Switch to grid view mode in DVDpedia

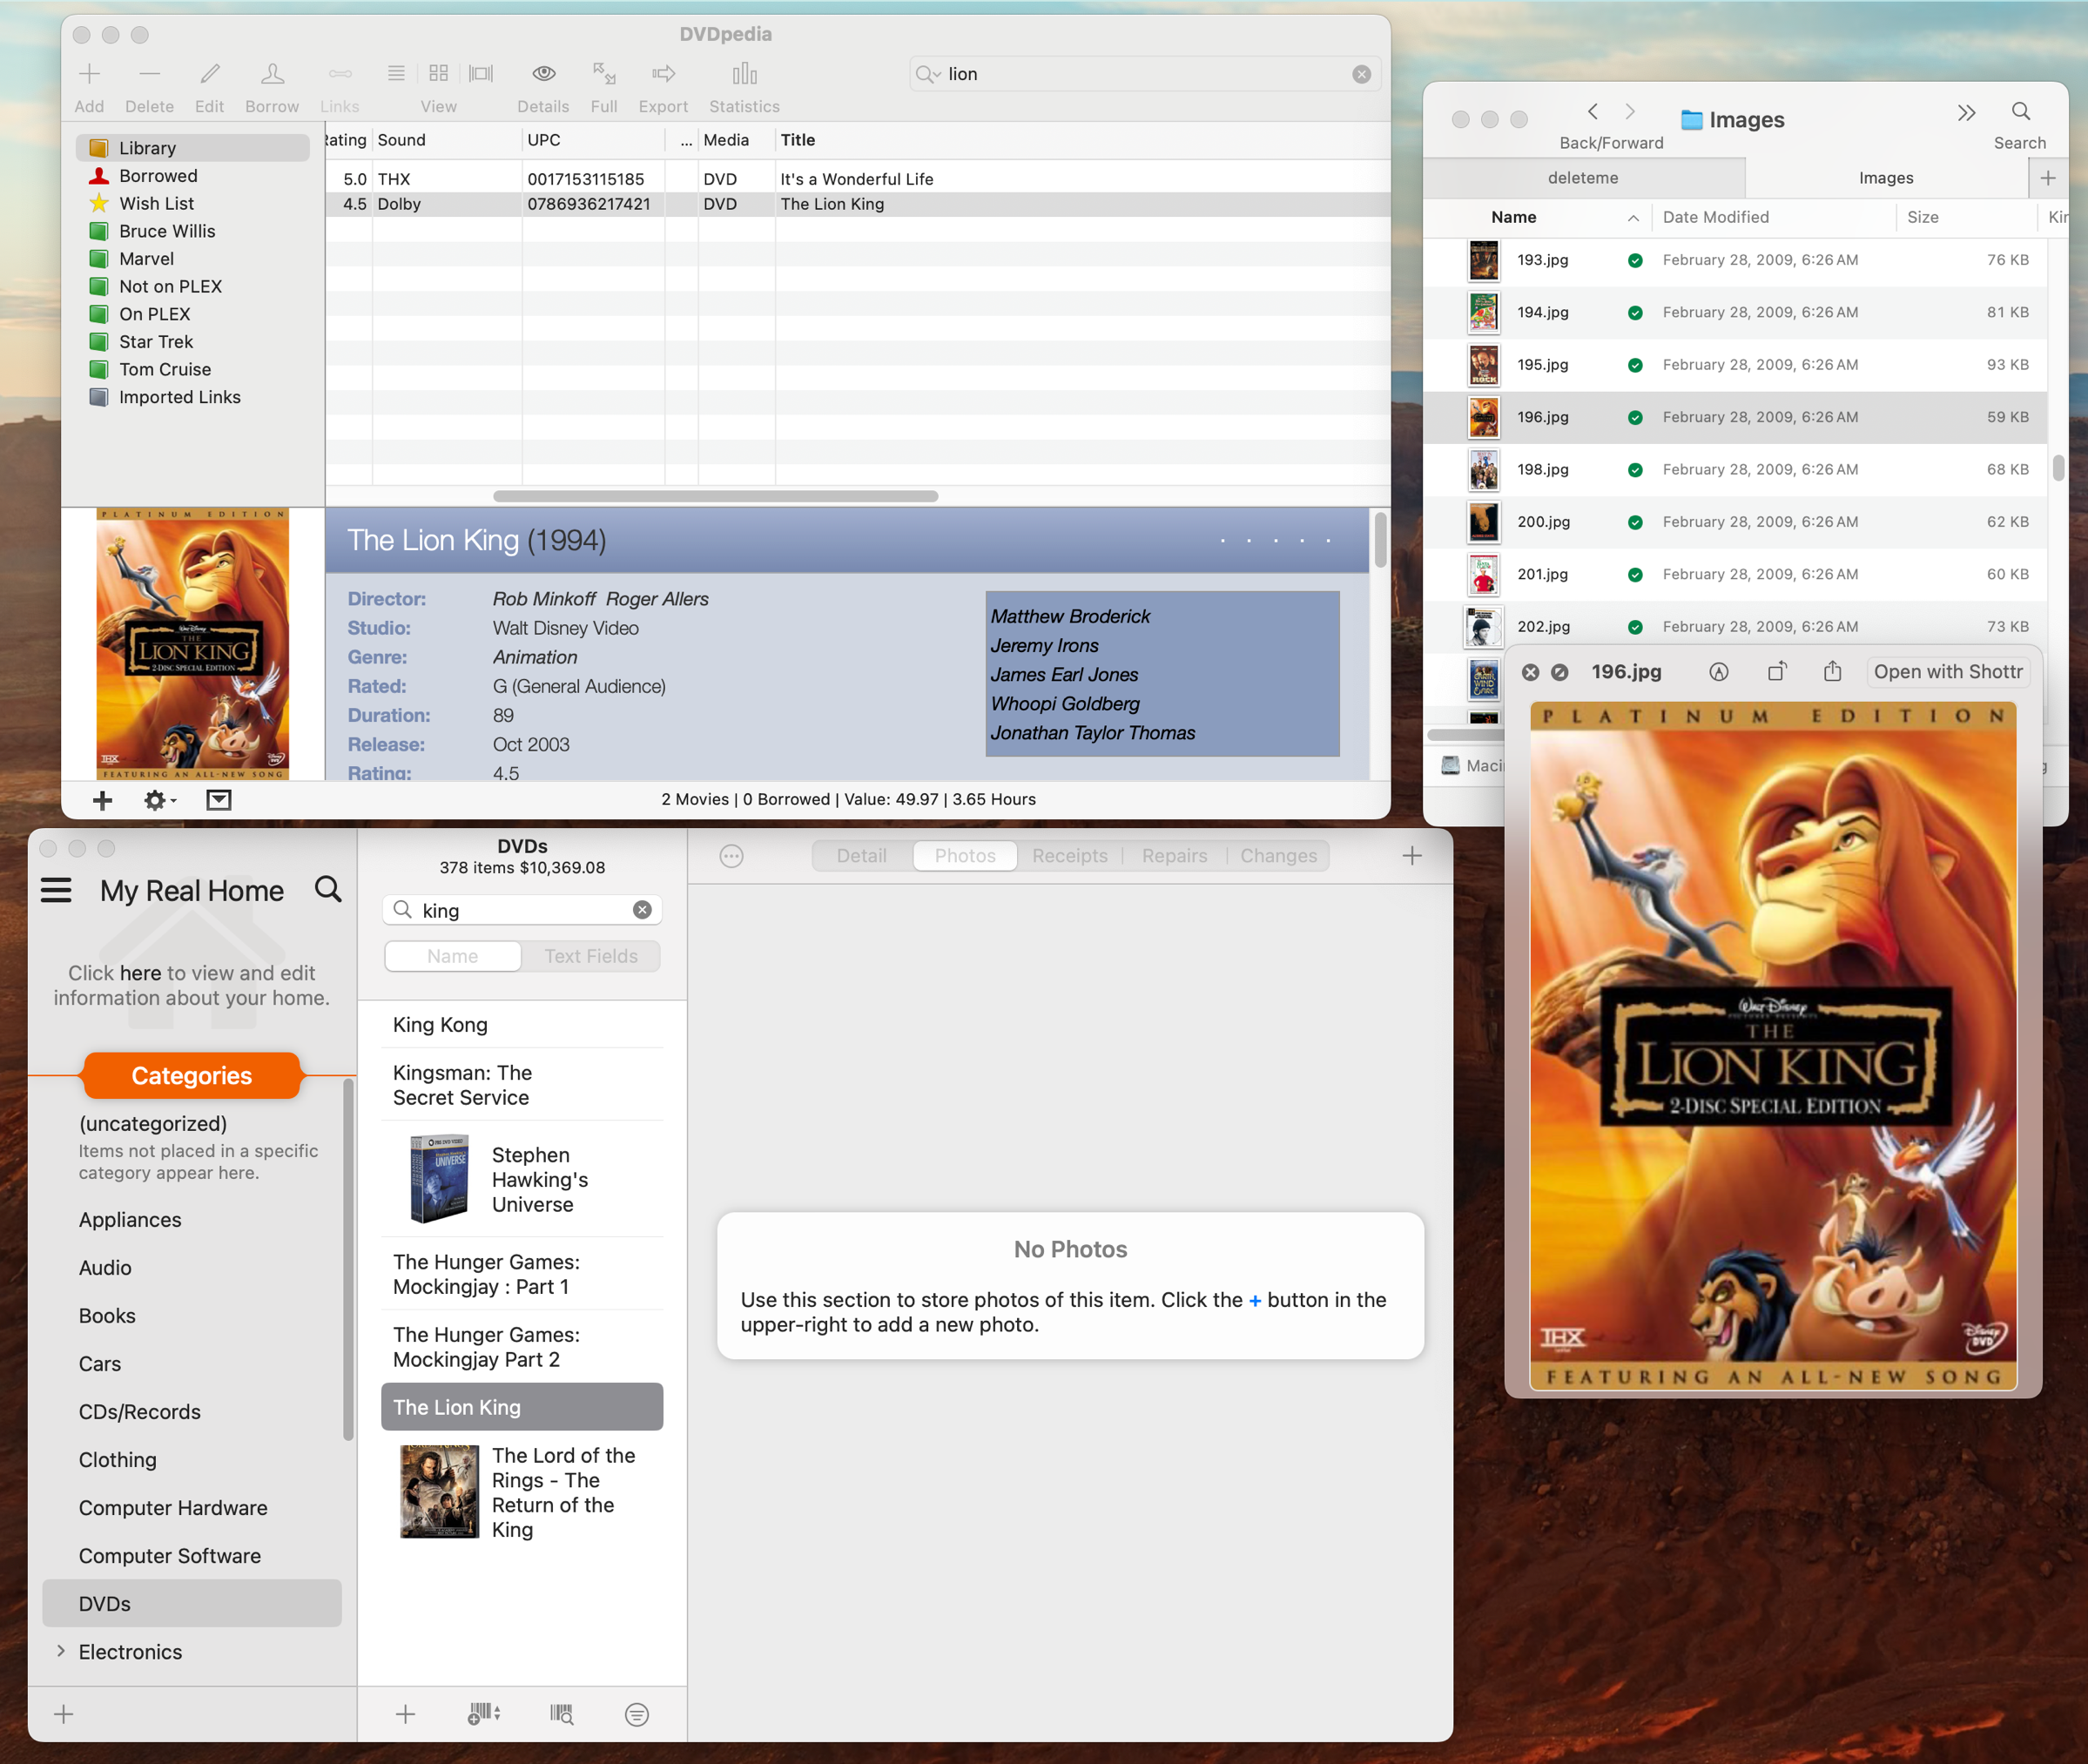(x=438, y=74)
